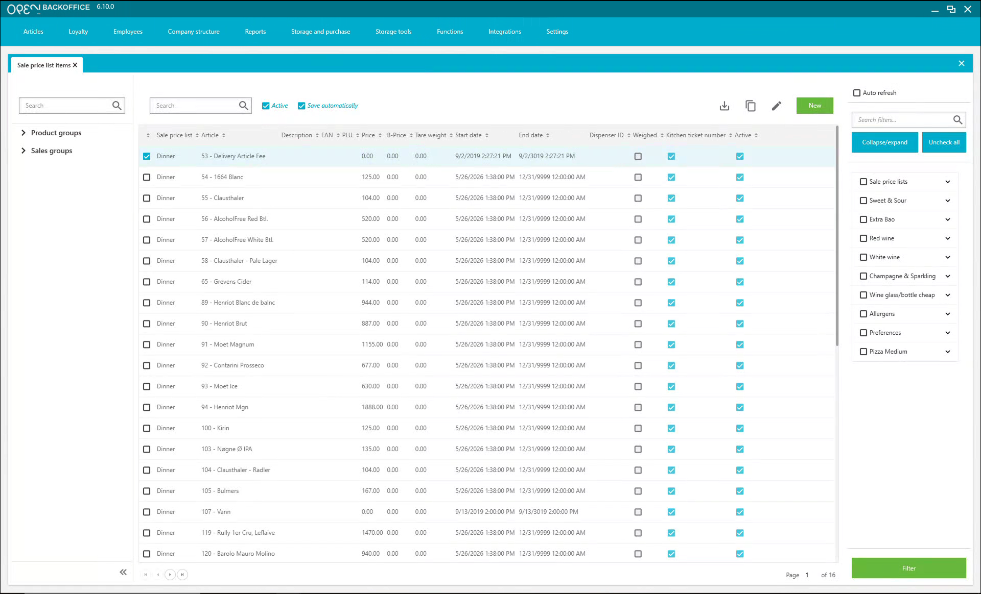This screenshot has height=594, width=981.
Task: Click the table's vertical scrollbar
Action: [x=837, y=236]
